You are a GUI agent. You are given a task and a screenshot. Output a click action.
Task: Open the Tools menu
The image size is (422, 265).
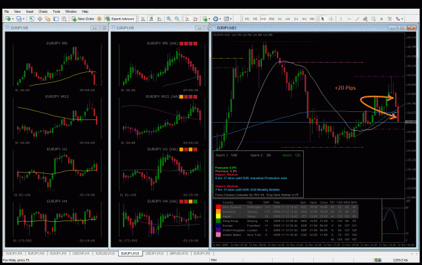56,11
